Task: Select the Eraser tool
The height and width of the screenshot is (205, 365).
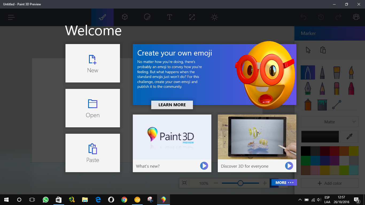Action: (336, 88)
